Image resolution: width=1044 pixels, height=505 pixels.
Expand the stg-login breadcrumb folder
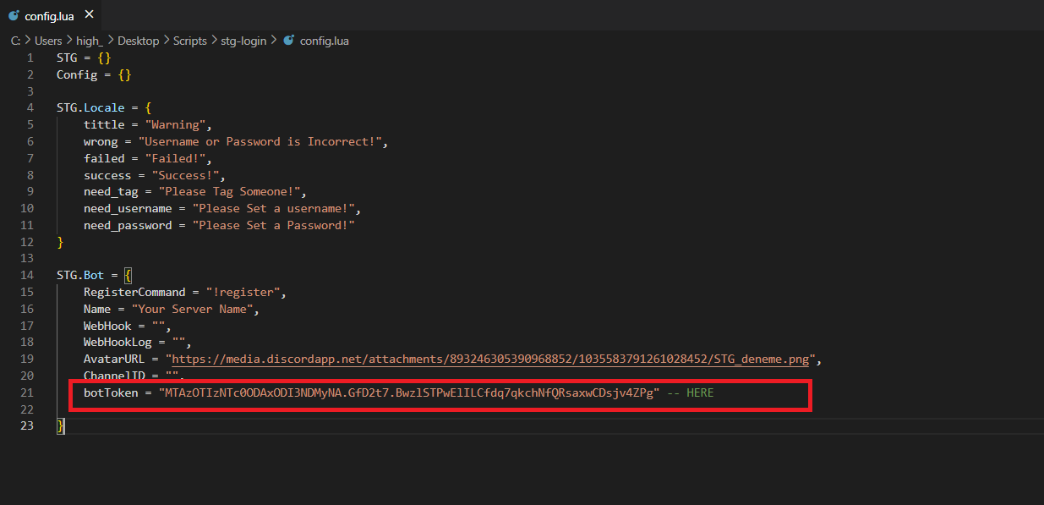coord(244,41)
